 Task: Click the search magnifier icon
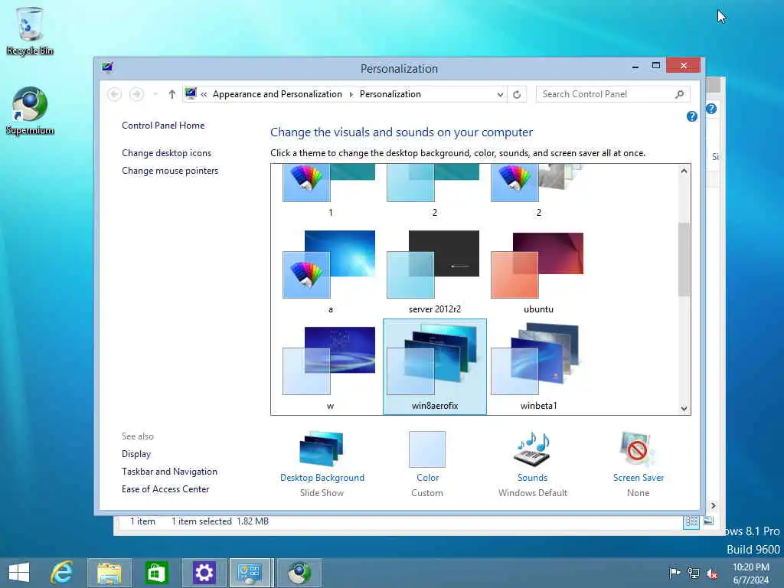tap(680, 94)
